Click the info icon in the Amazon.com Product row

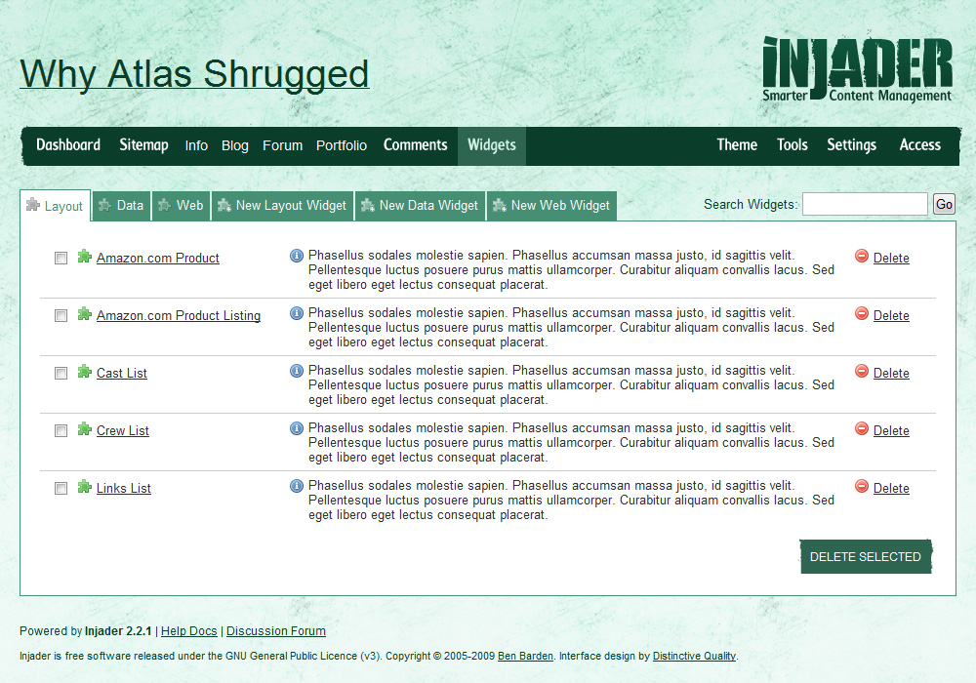click(297, 256)
